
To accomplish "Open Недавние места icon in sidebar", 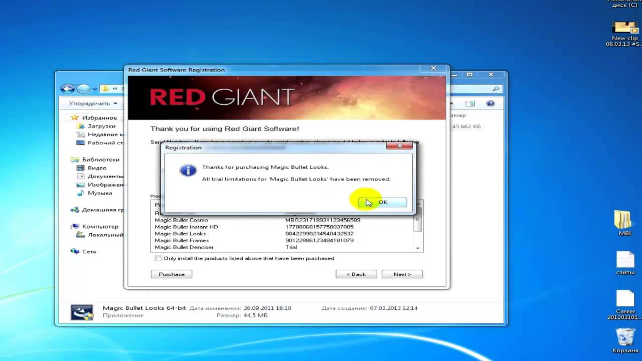I will pyautogui.click(x=80, y=134).
